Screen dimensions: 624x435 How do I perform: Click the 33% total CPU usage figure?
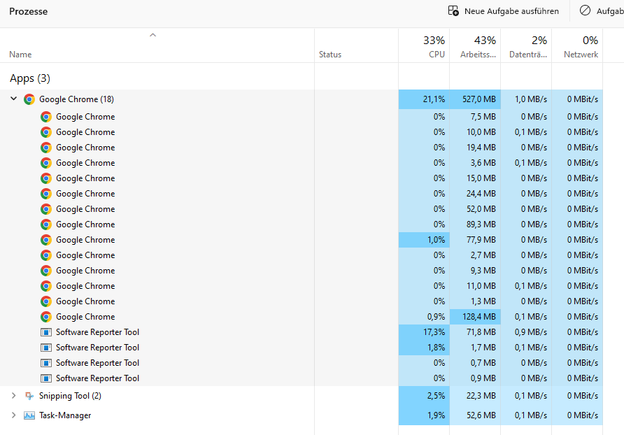point(434,40)
